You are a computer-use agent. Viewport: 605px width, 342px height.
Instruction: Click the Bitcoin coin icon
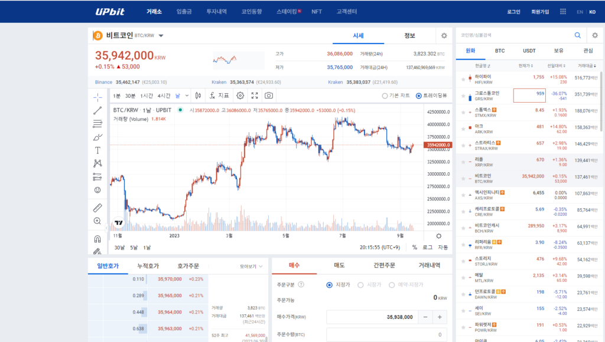97,35
